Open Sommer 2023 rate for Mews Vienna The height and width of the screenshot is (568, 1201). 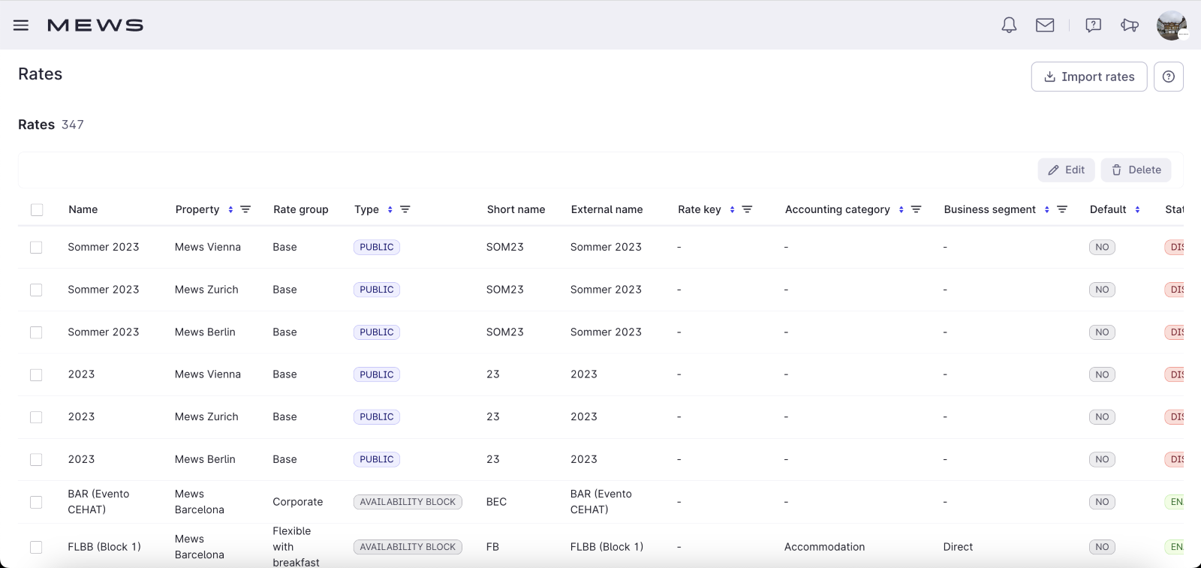click(x=104, y=247)
